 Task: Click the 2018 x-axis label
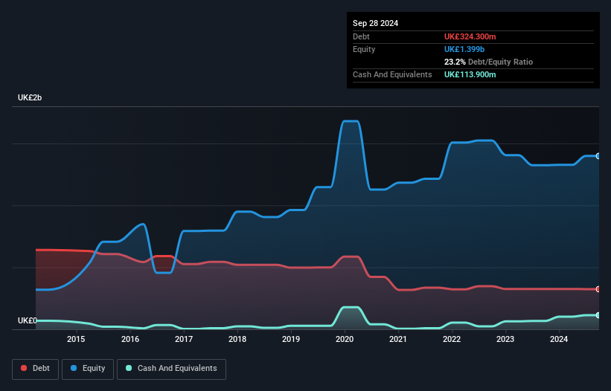237,339
